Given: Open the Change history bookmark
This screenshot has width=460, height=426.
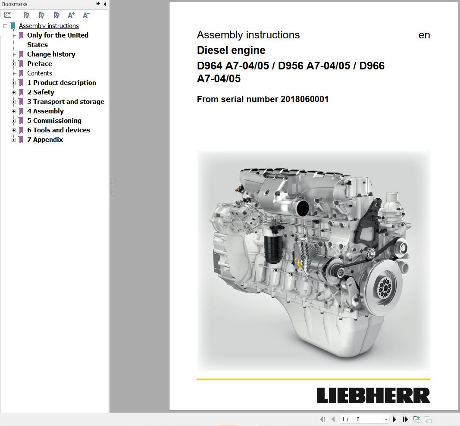Looking at the screenshot, I should [x=51, y=54].
